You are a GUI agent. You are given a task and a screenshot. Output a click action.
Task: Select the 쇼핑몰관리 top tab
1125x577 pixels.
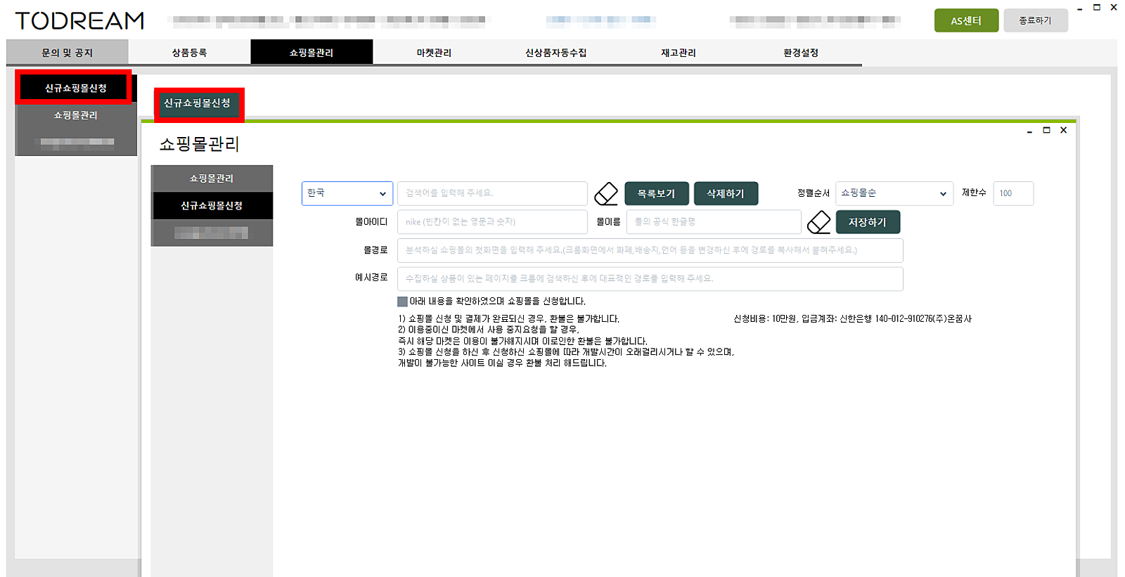(x=311, y=53)
